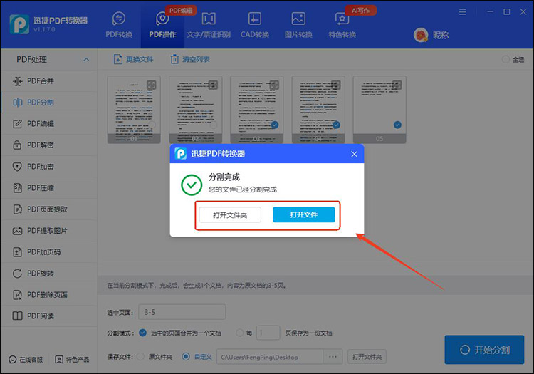Screen dimensions: 534x374
Task: Open PDF页面提取 in the sidebar
Action: 48,209
